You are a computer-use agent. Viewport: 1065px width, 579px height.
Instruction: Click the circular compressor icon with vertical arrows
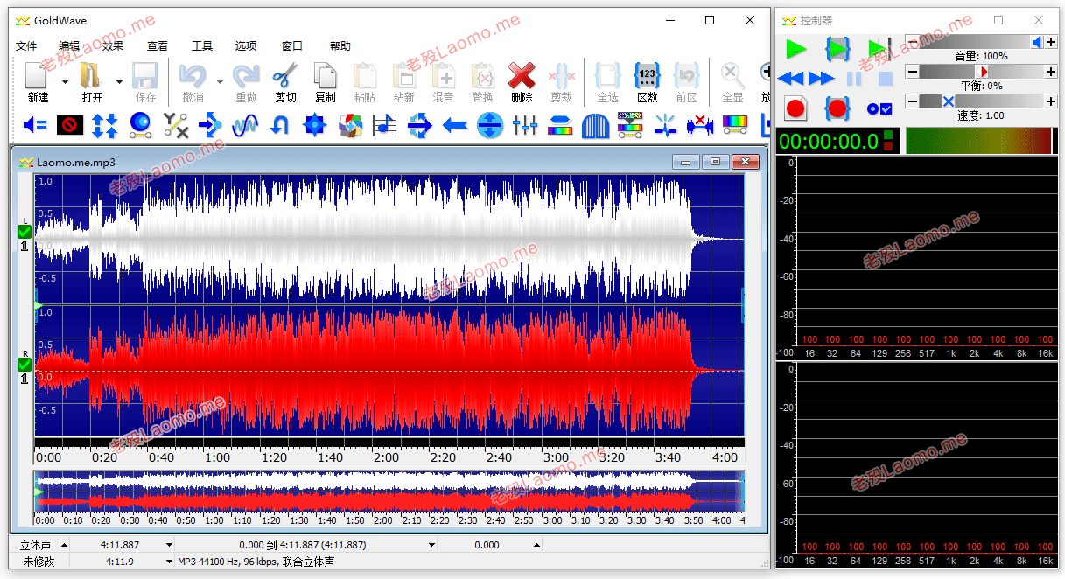[490, 125]
